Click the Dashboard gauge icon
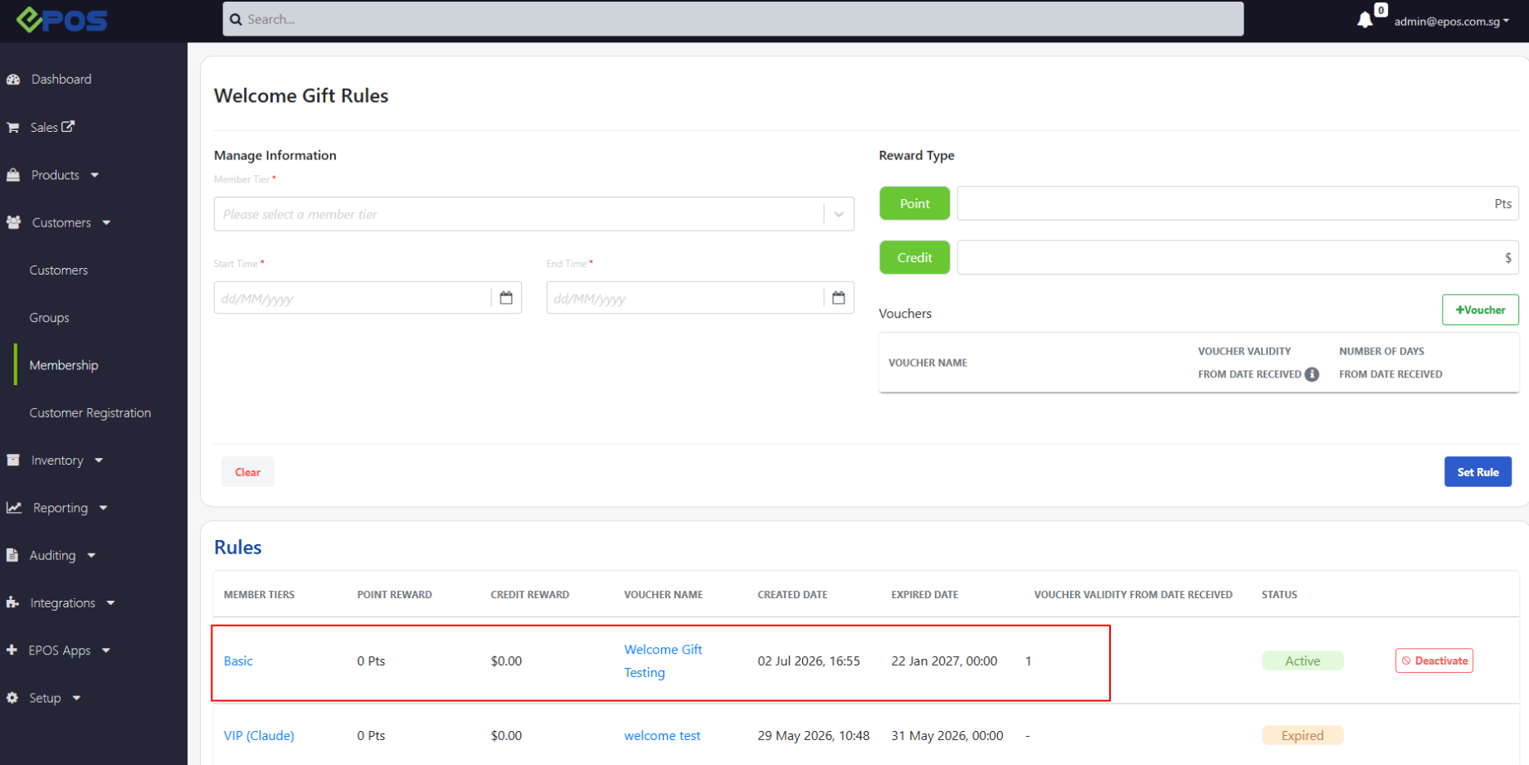 pos(13,80)
